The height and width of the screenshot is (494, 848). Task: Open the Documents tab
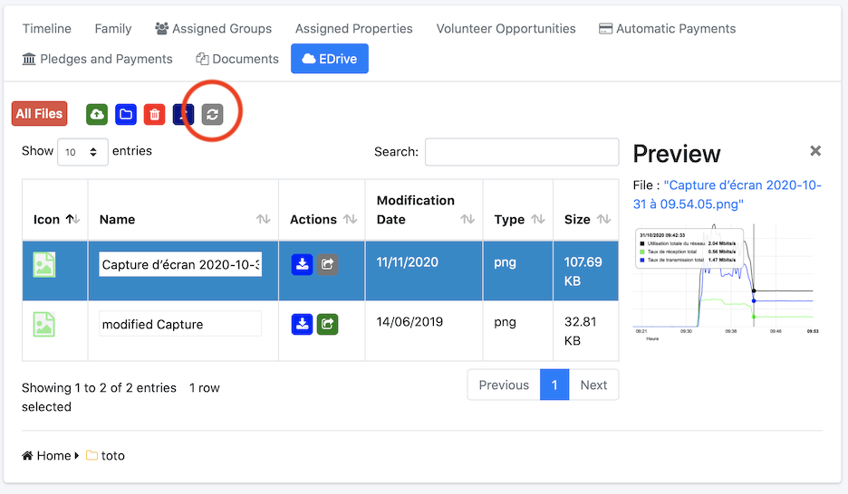pyautogui.click(x=237, y=59)
